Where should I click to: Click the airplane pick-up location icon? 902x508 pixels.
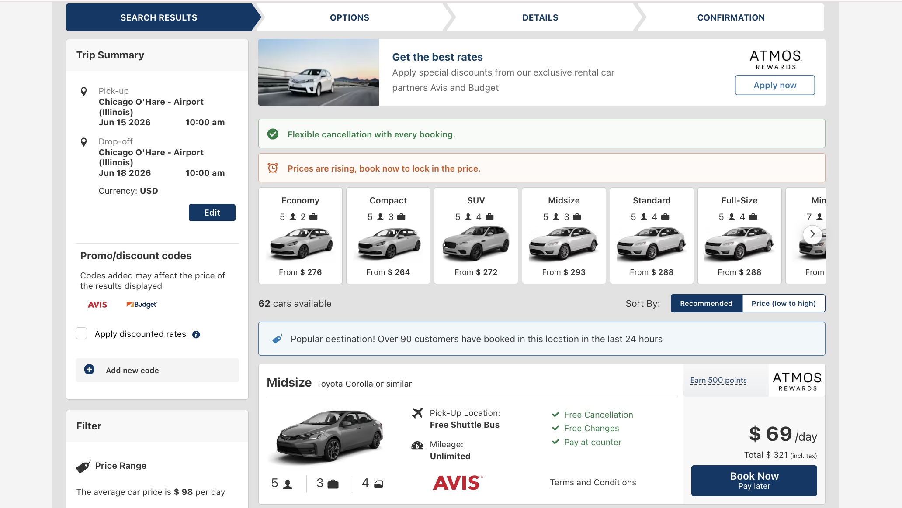(417, 413)
